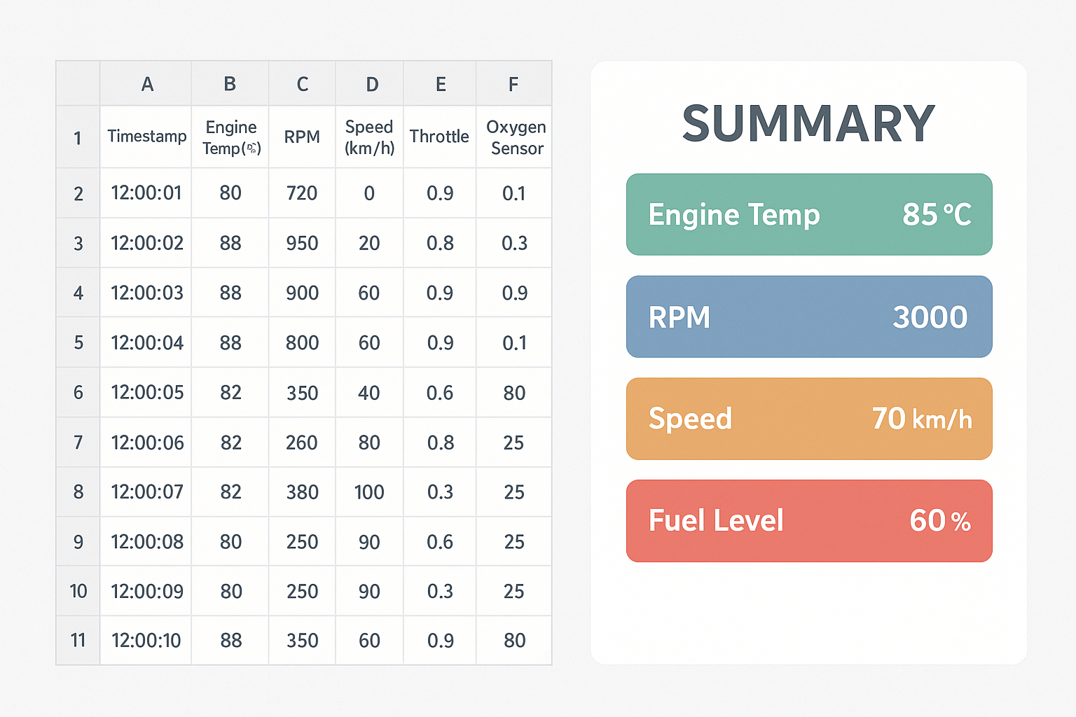
Task: Select row 11 header
Action: pos(78,640)
